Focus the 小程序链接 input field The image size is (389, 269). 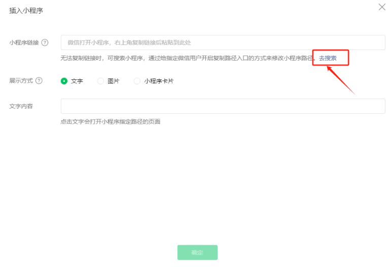point(223,42)
